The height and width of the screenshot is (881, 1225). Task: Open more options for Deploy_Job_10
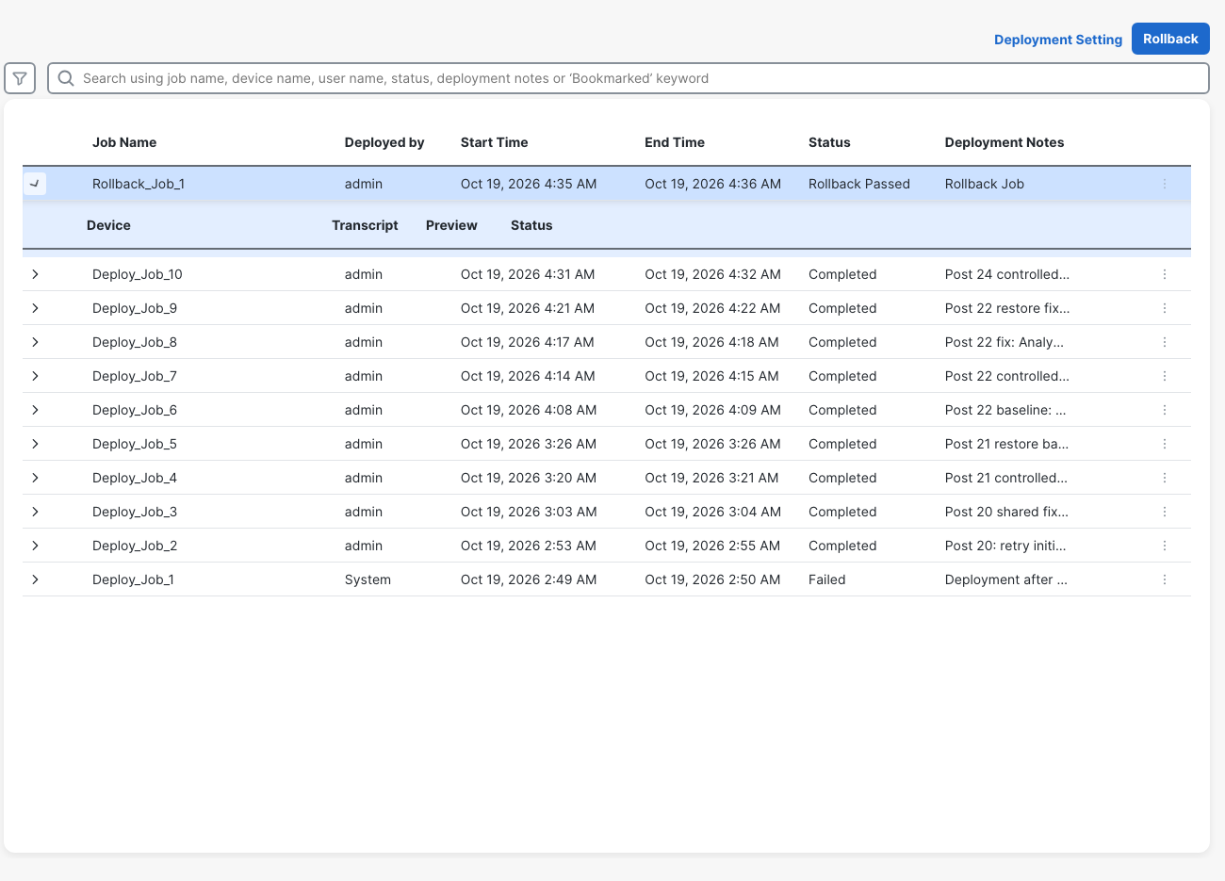(1165, 274)
